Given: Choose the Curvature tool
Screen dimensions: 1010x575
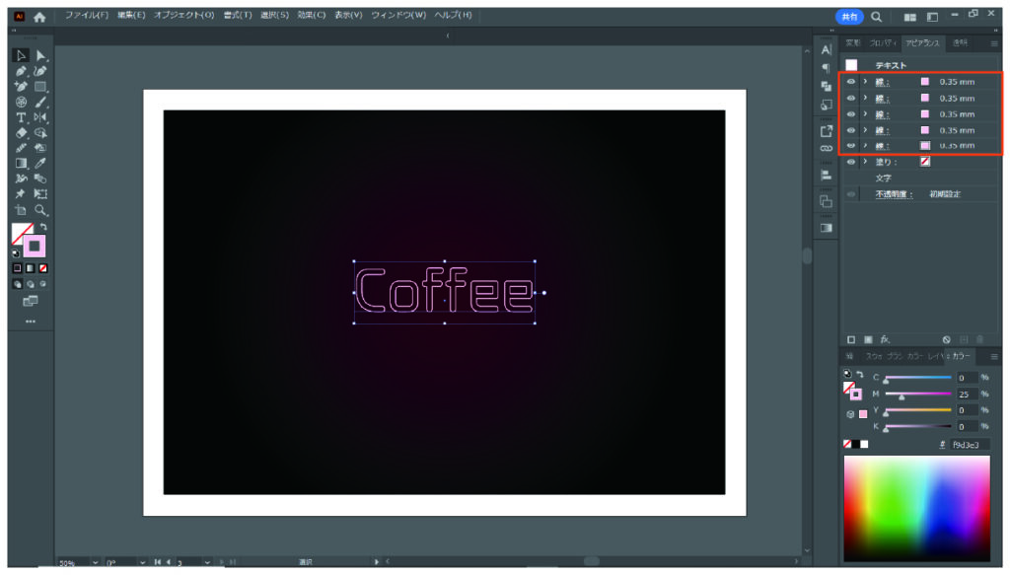Looking at the screenshot, I should (40, 71).
